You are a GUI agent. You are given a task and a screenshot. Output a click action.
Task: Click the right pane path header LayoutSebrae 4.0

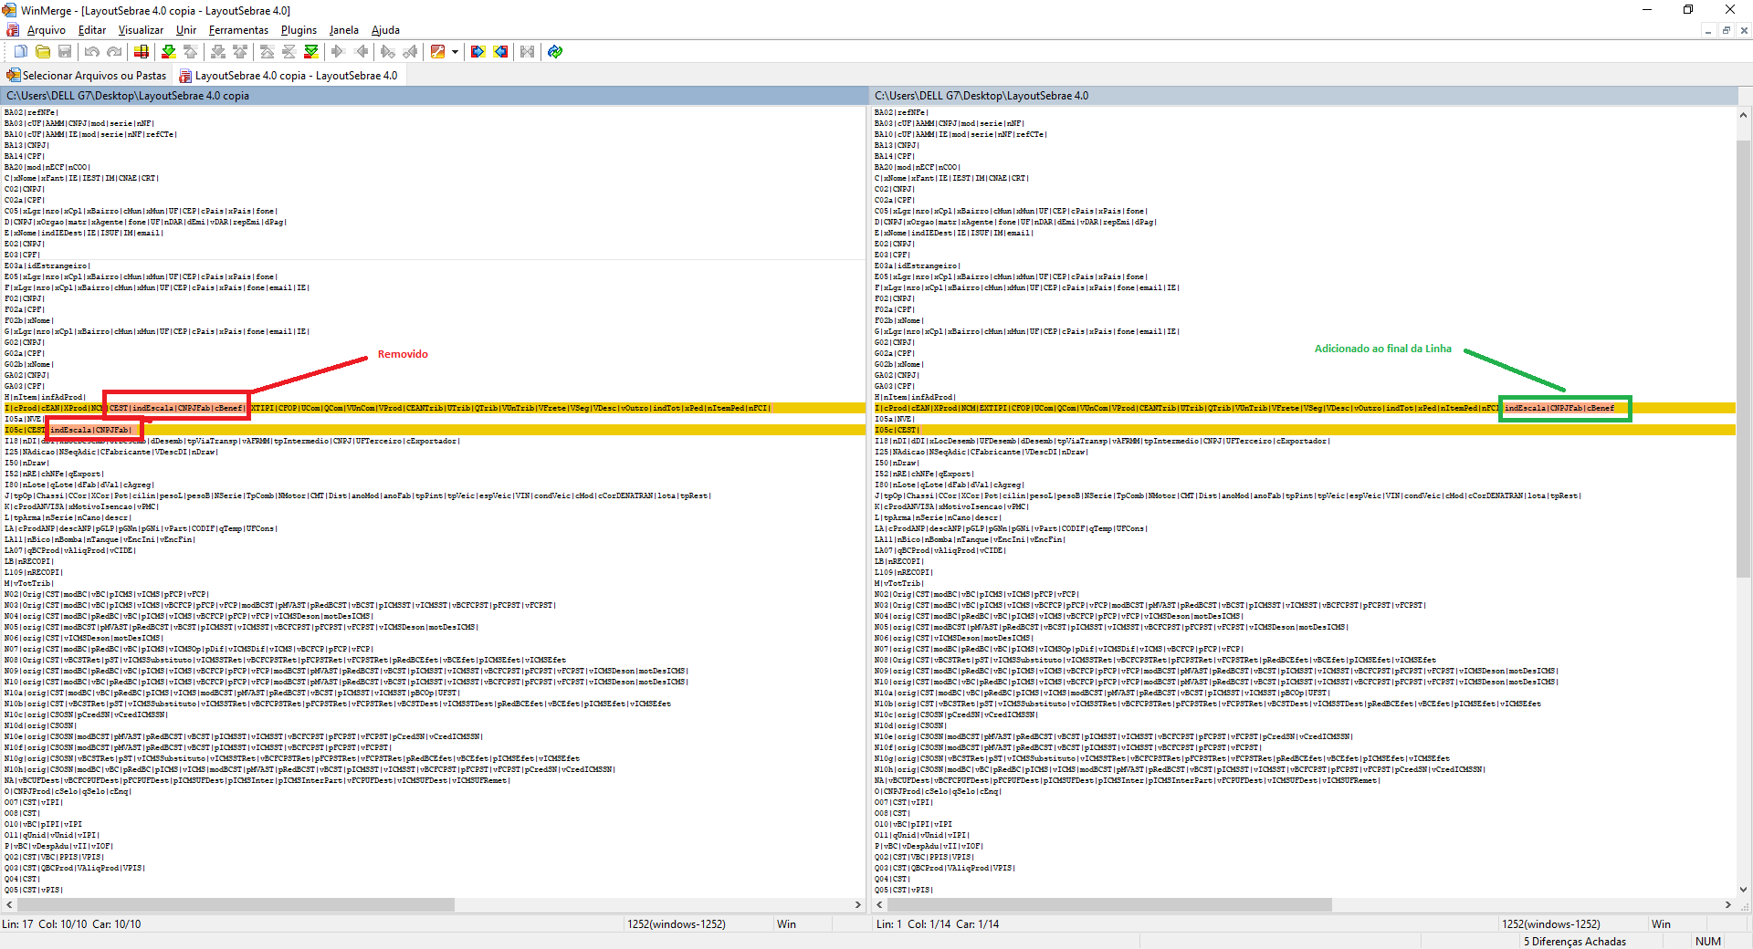point(1304,95)
